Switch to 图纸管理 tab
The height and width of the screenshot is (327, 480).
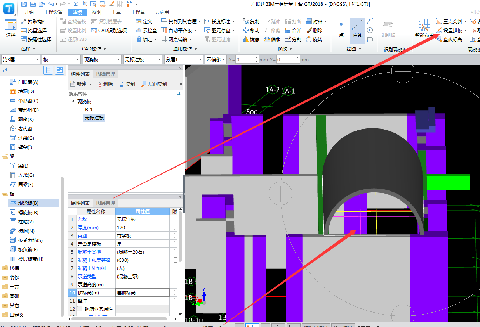(105, 74)
